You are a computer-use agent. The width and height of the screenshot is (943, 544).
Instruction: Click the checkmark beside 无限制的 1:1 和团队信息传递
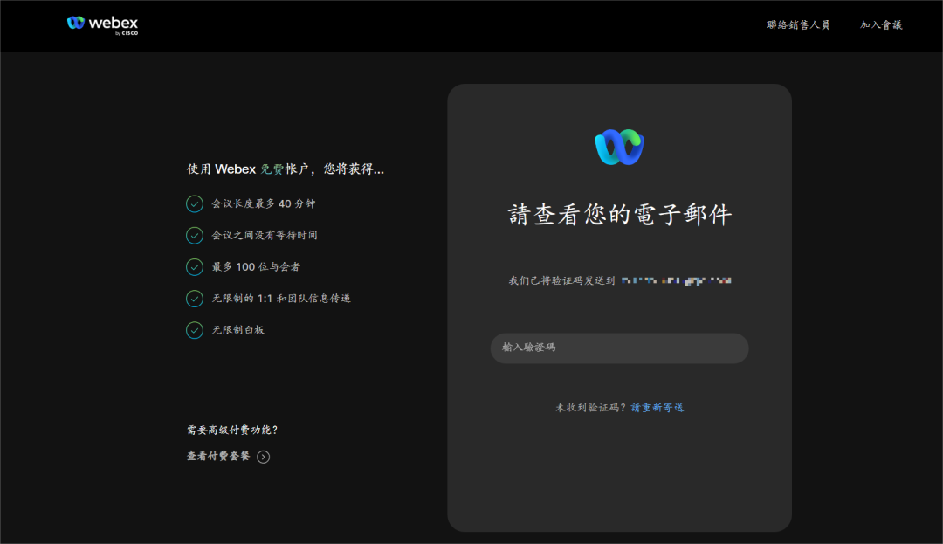tap(195, 298)
